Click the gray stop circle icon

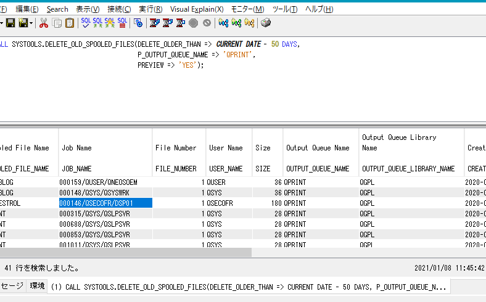(194, 23)
